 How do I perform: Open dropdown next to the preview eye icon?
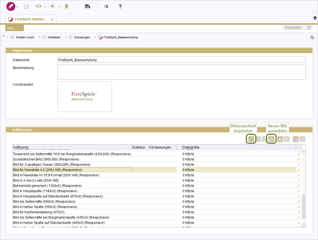[45, 7]
